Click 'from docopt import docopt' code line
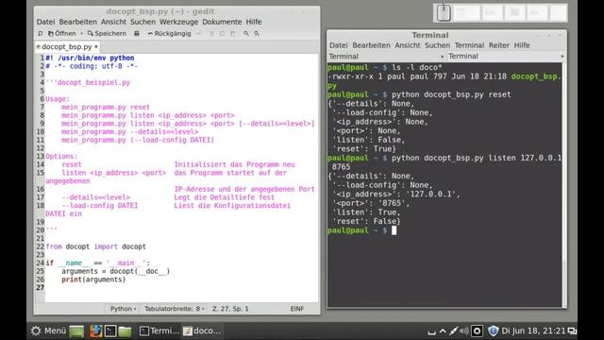The height and width of the screenshot is (340, 604). [96, 246]
